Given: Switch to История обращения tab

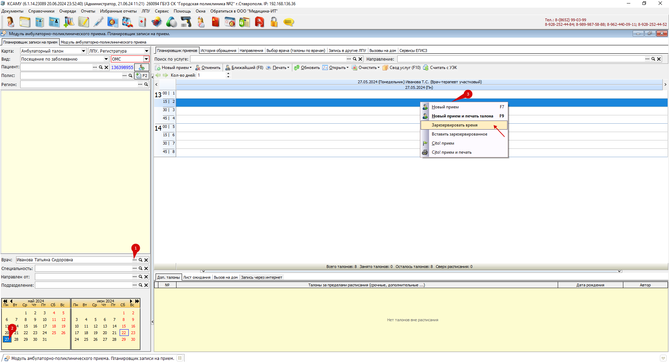Looking at the screenshot, I should click(218, 51).
